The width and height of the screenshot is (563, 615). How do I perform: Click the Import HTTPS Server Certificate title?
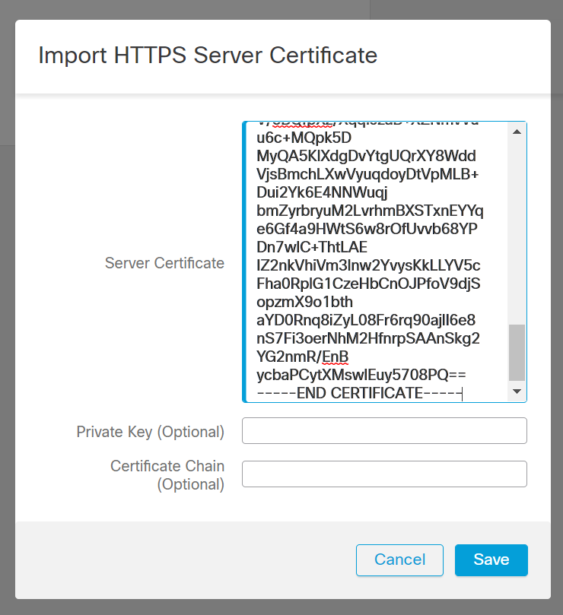pos(208,55)
